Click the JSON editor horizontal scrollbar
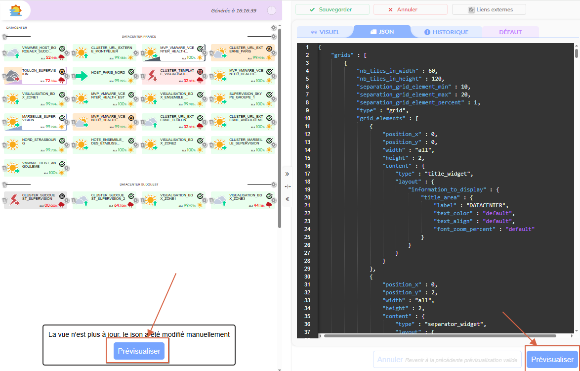580x371 pixels. tap(445, 336)
